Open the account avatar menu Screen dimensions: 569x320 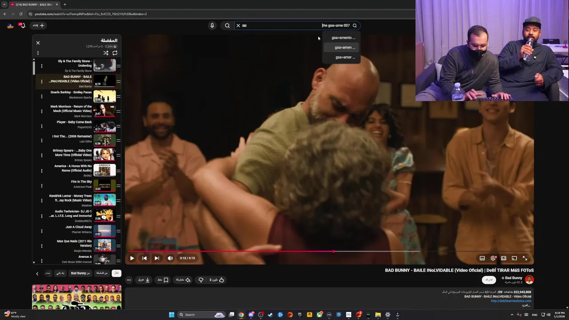[10, 25]
